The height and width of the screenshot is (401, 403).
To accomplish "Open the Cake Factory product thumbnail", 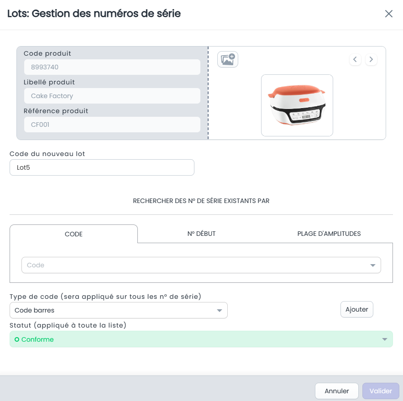I will [297, 105].
